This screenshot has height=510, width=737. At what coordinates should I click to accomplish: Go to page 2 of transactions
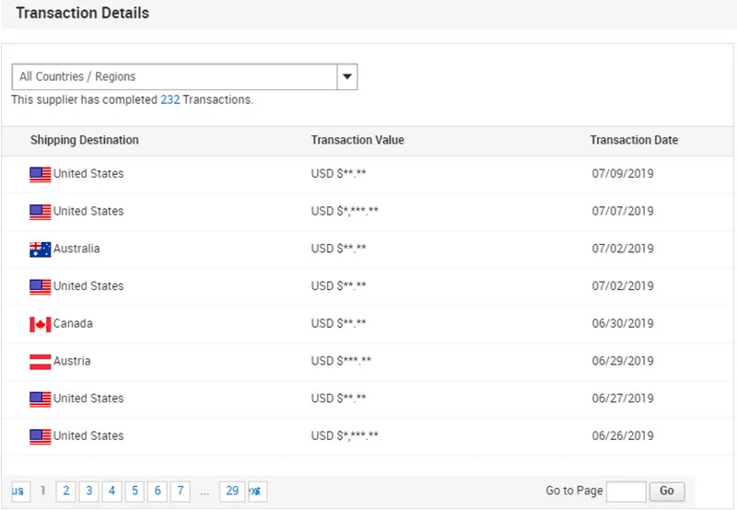66,492
